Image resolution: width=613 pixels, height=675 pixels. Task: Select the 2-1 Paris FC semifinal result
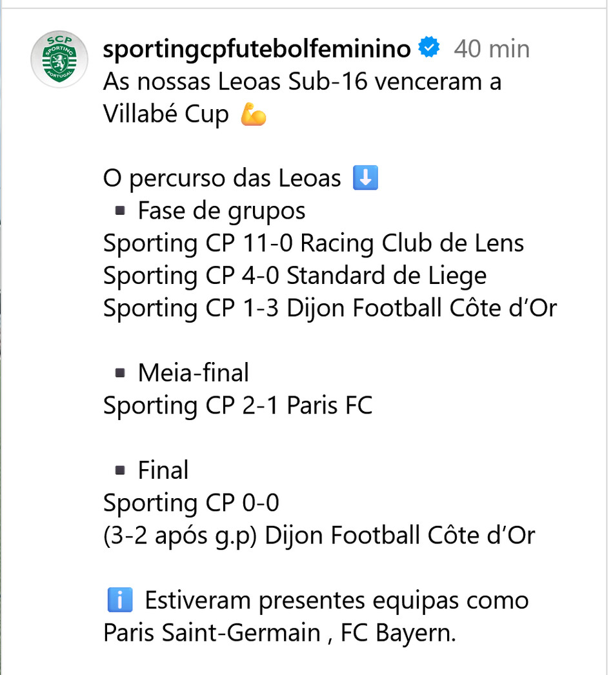coord(237,406)
